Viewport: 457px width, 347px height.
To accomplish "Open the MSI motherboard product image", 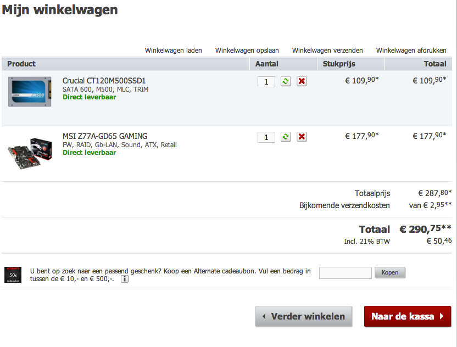I will tap(30, 153).
